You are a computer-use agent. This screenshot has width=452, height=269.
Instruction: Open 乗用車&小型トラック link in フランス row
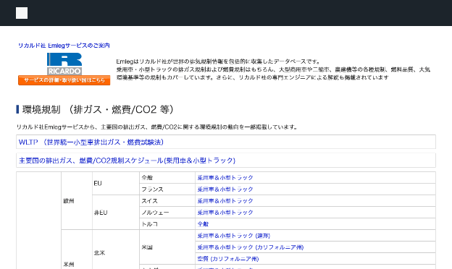point(225,189)
